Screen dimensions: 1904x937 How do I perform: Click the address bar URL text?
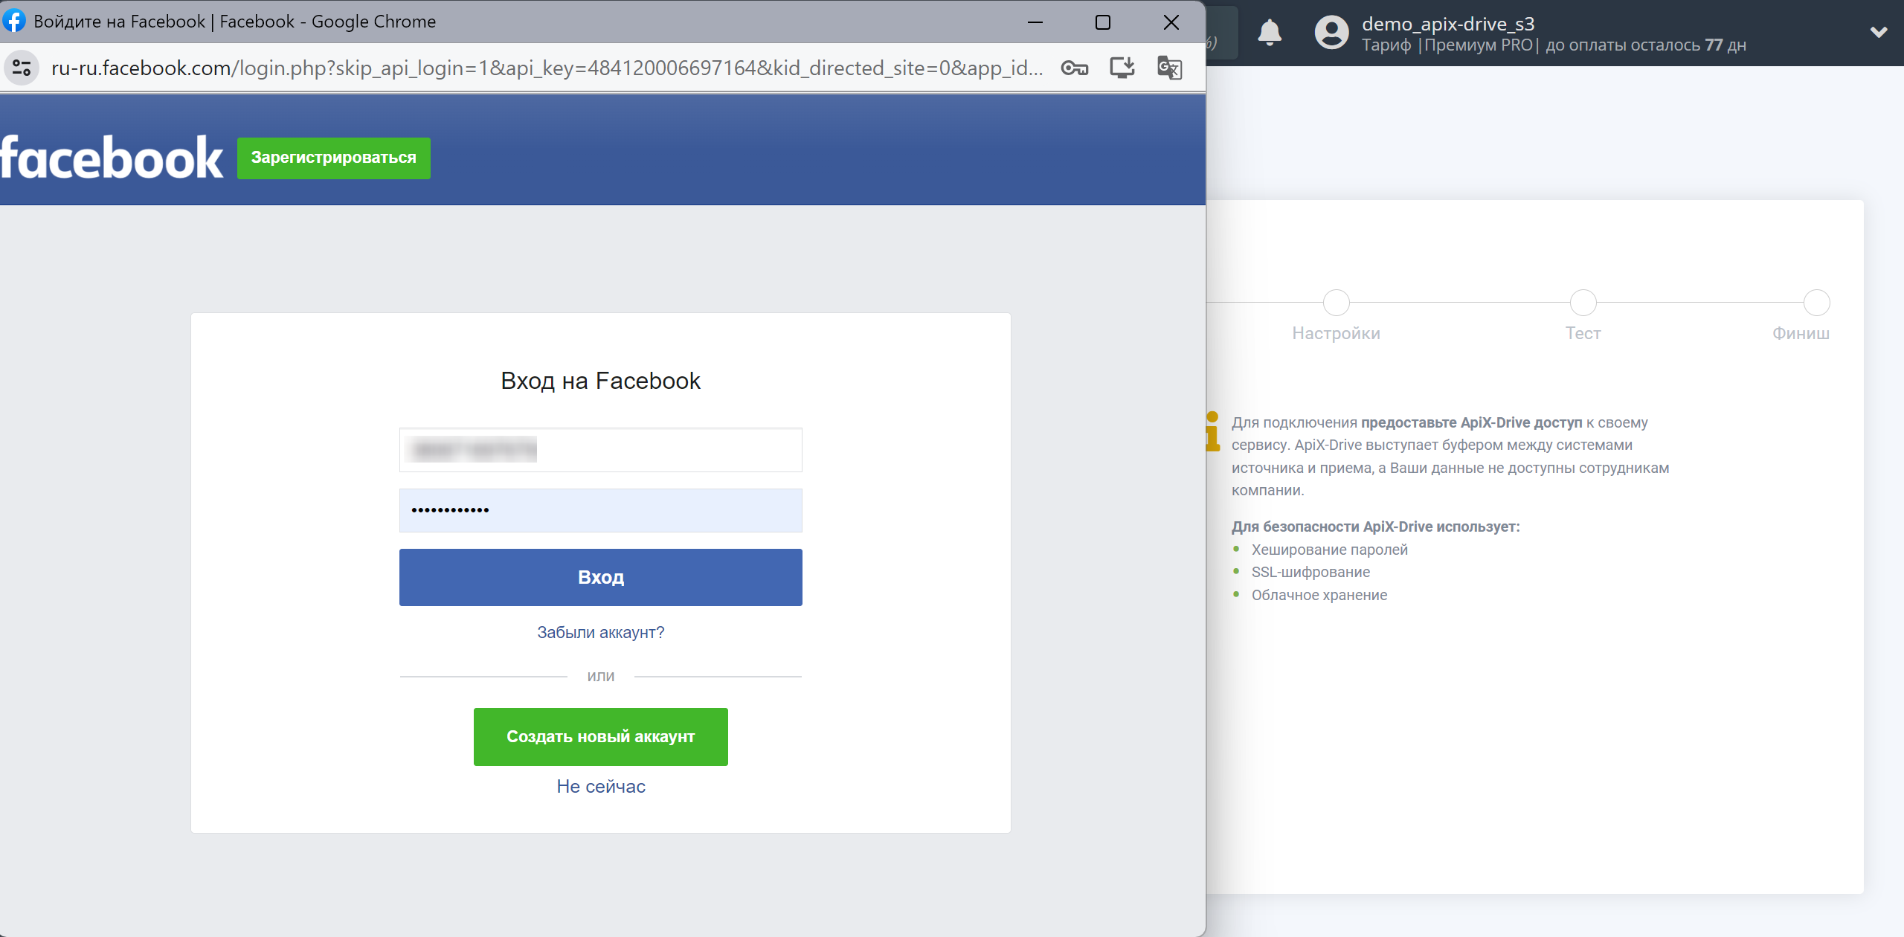coord(547,68)
